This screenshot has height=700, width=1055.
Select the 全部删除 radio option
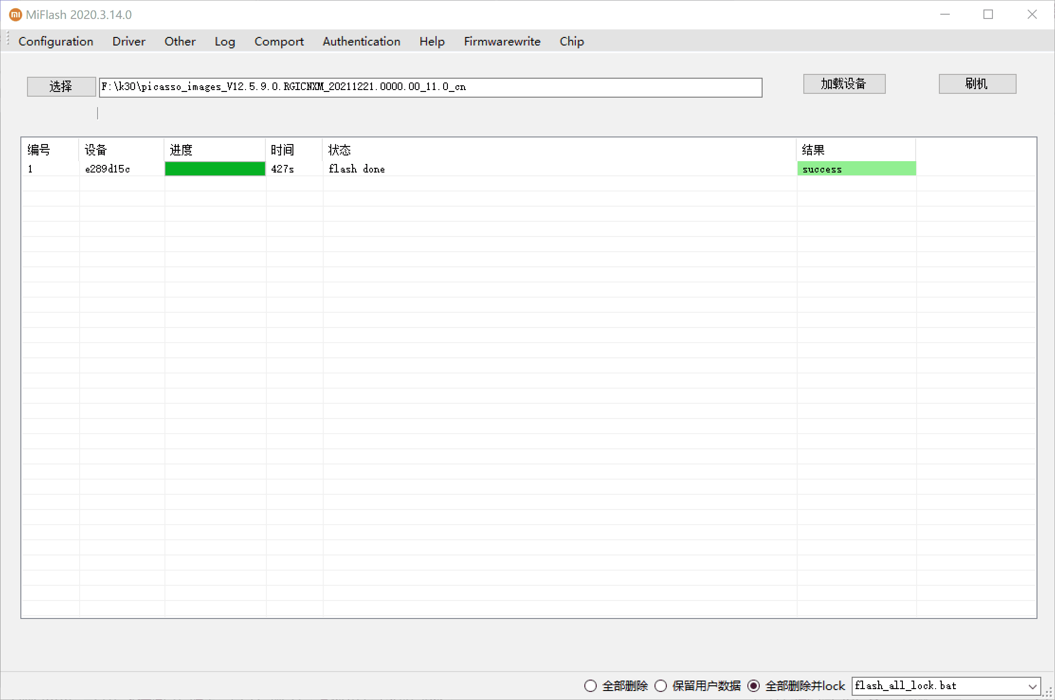pos(591,686)
